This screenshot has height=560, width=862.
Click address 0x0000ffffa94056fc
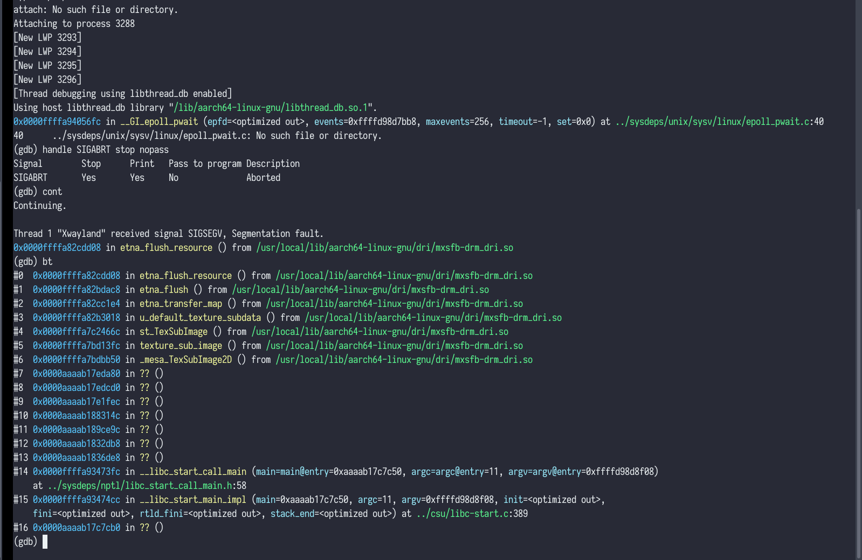pos(57,122)
